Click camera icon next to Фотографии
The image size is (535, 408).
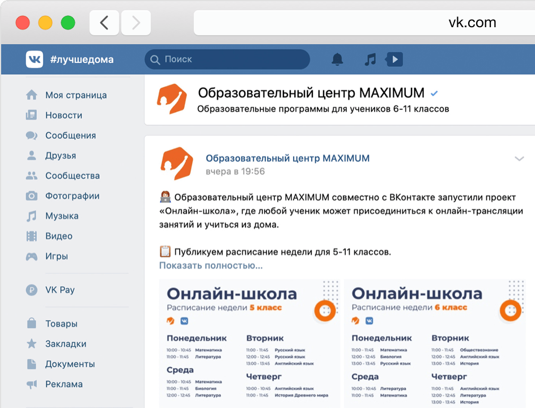click(x=31, y=196)
